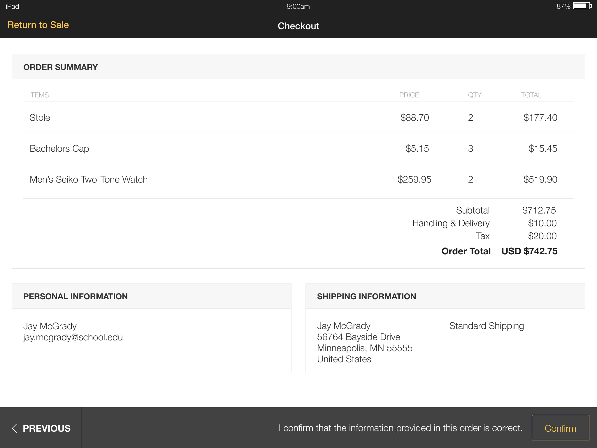The height and width of the screenshot is (448, 597).
Task: Tap the battery icon in status bar
Action: [582, 6]
